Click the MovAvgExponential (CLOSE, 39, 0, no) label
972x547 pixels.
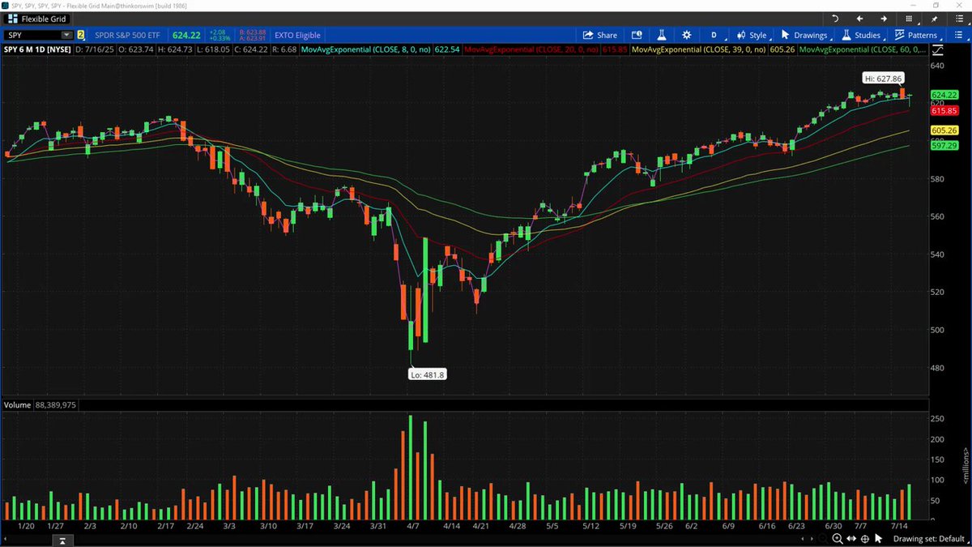point(697,50)
